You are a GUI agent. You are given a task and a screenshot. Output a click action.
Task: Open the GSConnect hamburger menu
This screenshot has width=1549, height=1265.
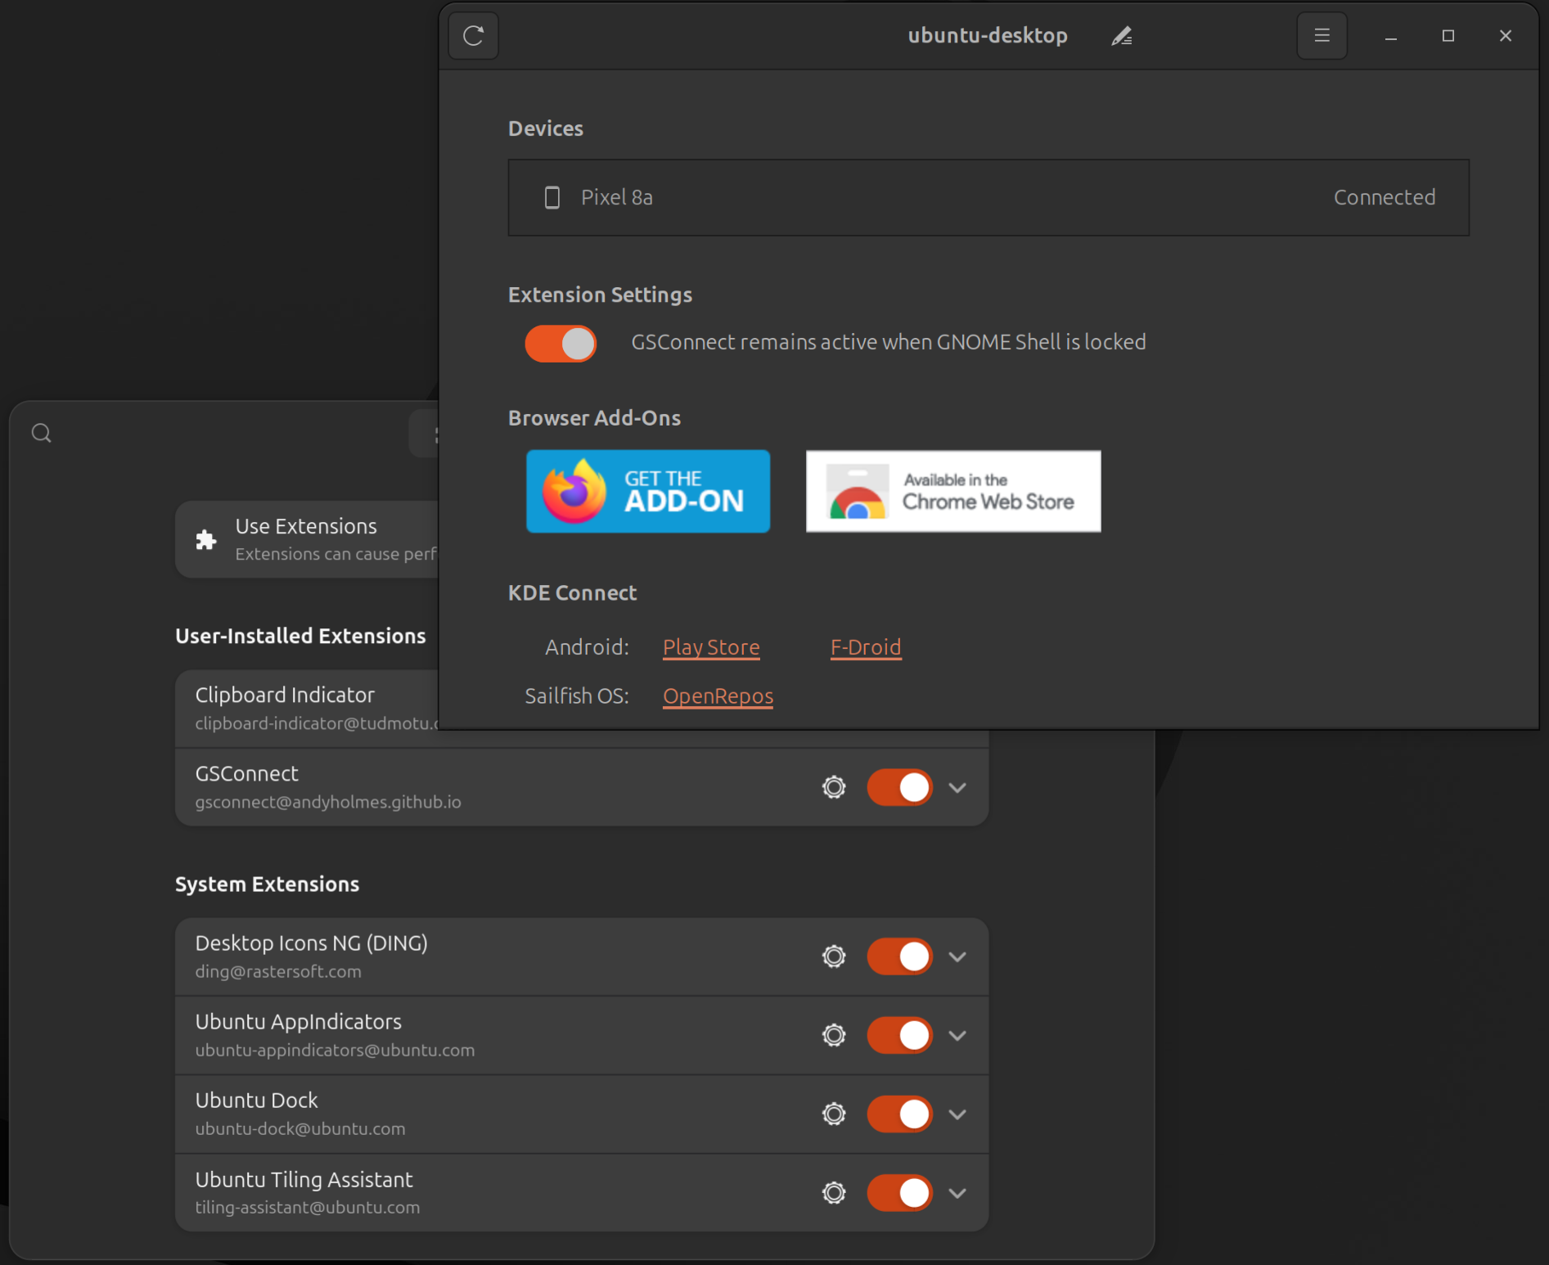tap(1322, 36)
